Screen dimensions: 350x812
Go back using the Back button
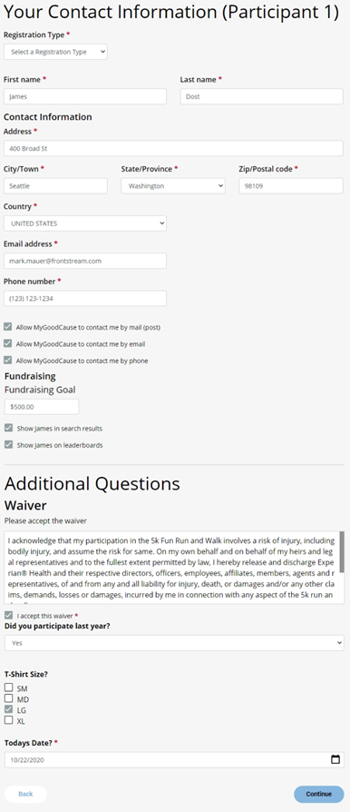click(x=26, y=794)
